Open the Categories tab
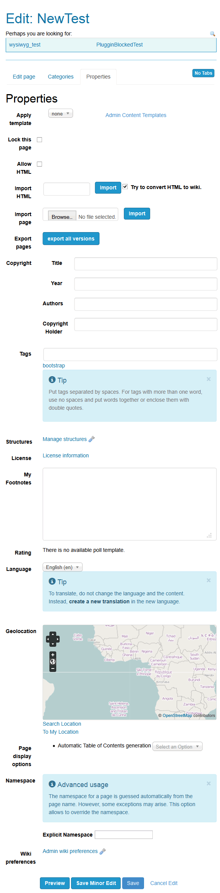Image resolution: width=220 pixels, height=893 pixels. click(x=61, y=77)
